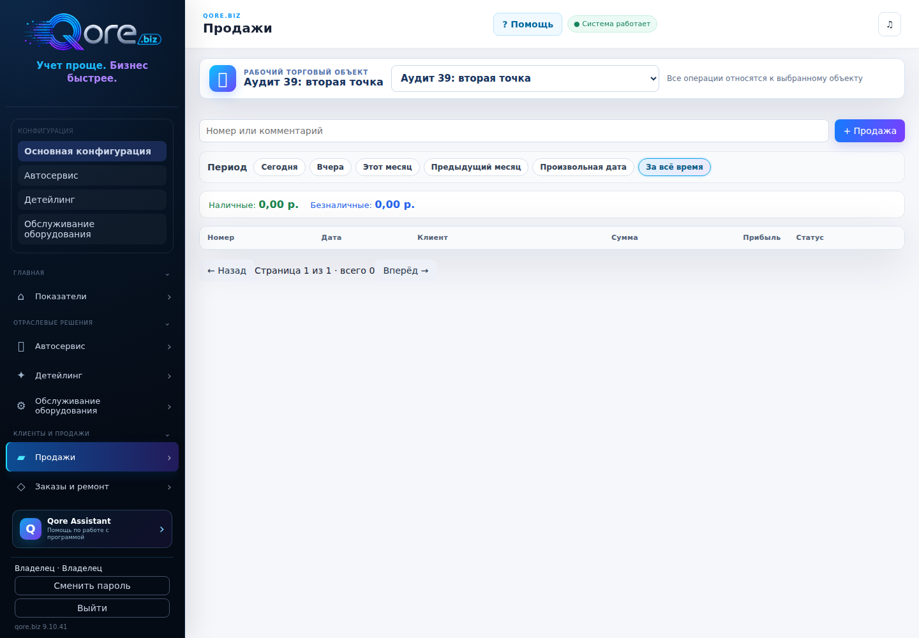Choose Произвольная дата period
Screen dimensions: 919x638
(583, 167)
